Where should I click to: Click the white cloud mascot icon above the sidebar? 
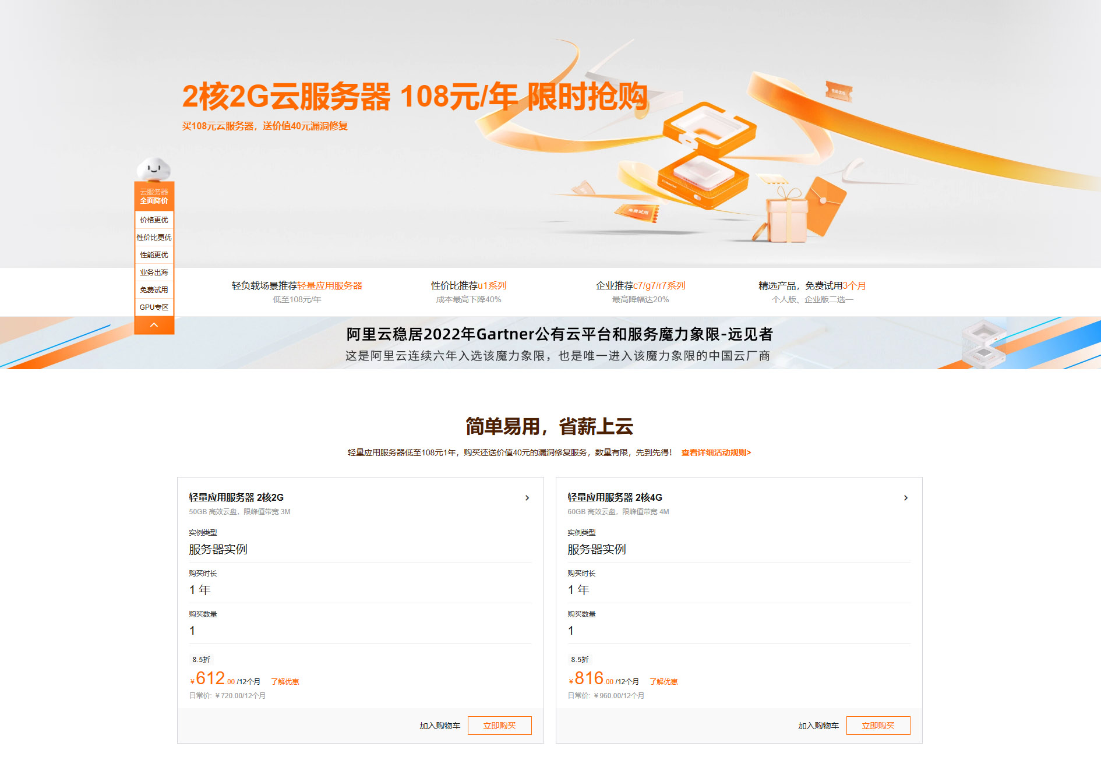pos(154,169)
